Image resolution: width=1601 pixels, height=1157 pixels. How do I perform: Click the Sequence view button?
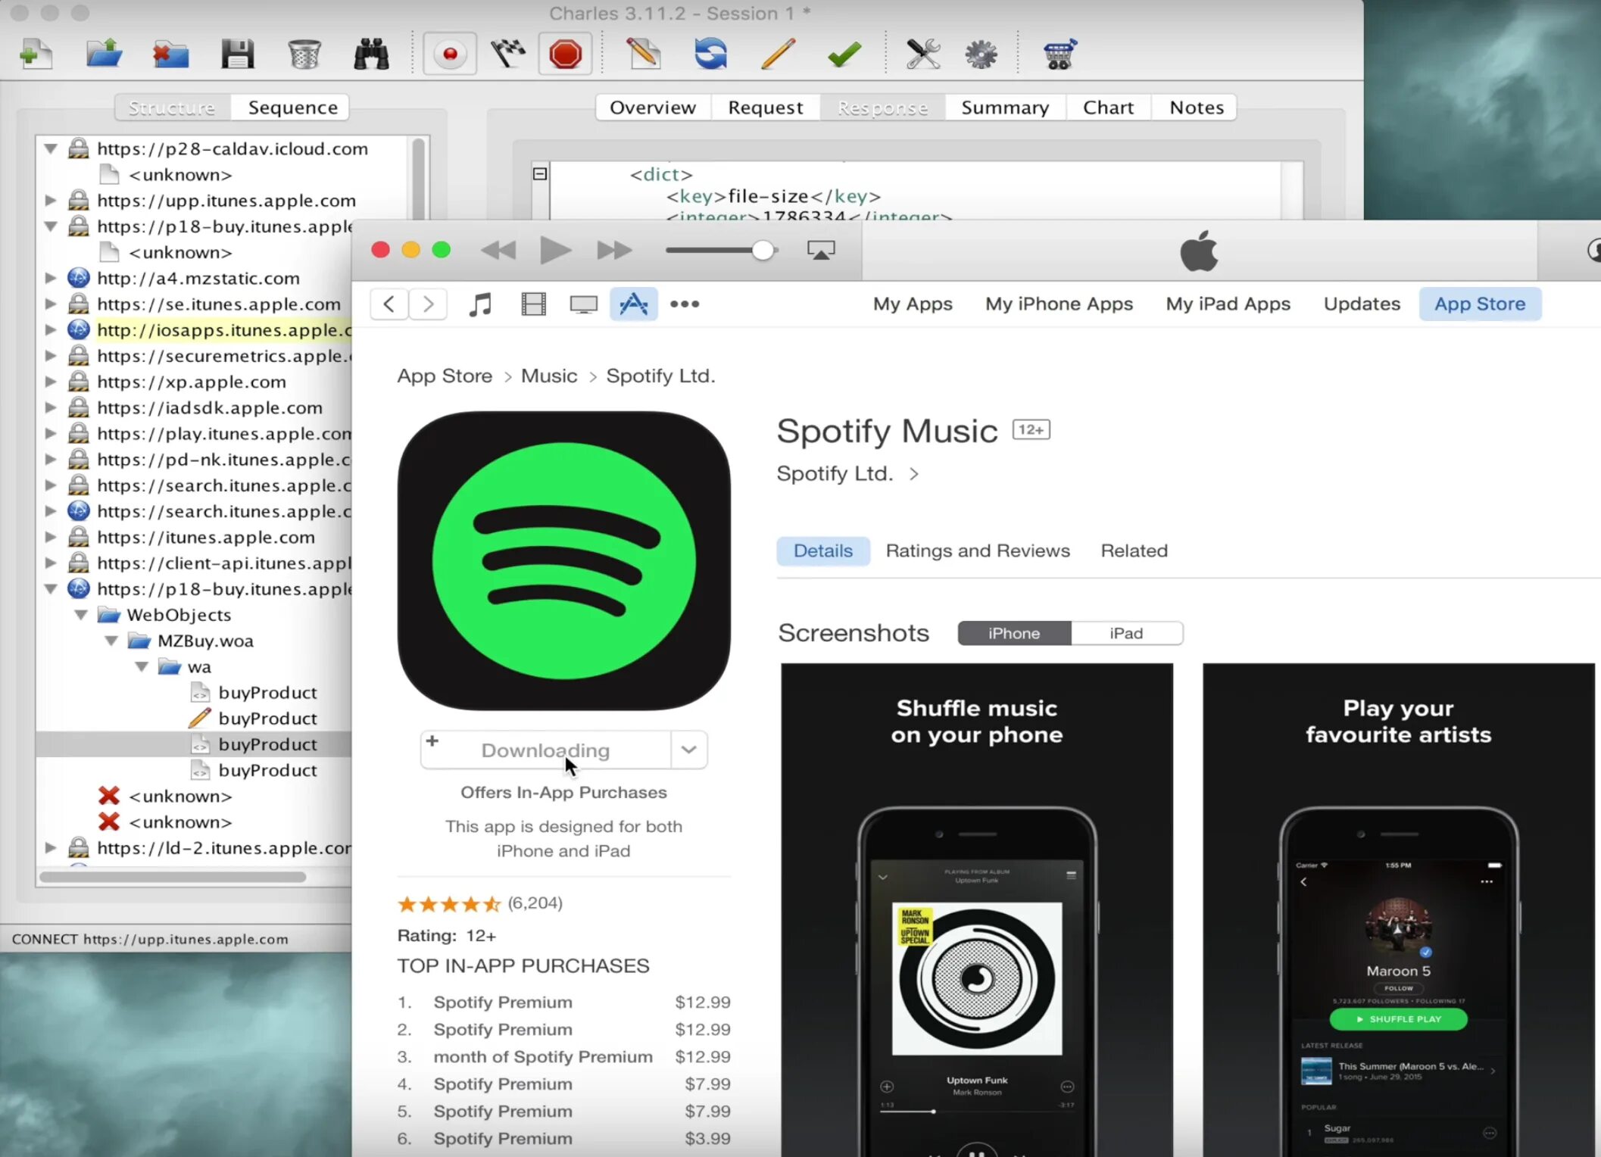tap(293, 107)
